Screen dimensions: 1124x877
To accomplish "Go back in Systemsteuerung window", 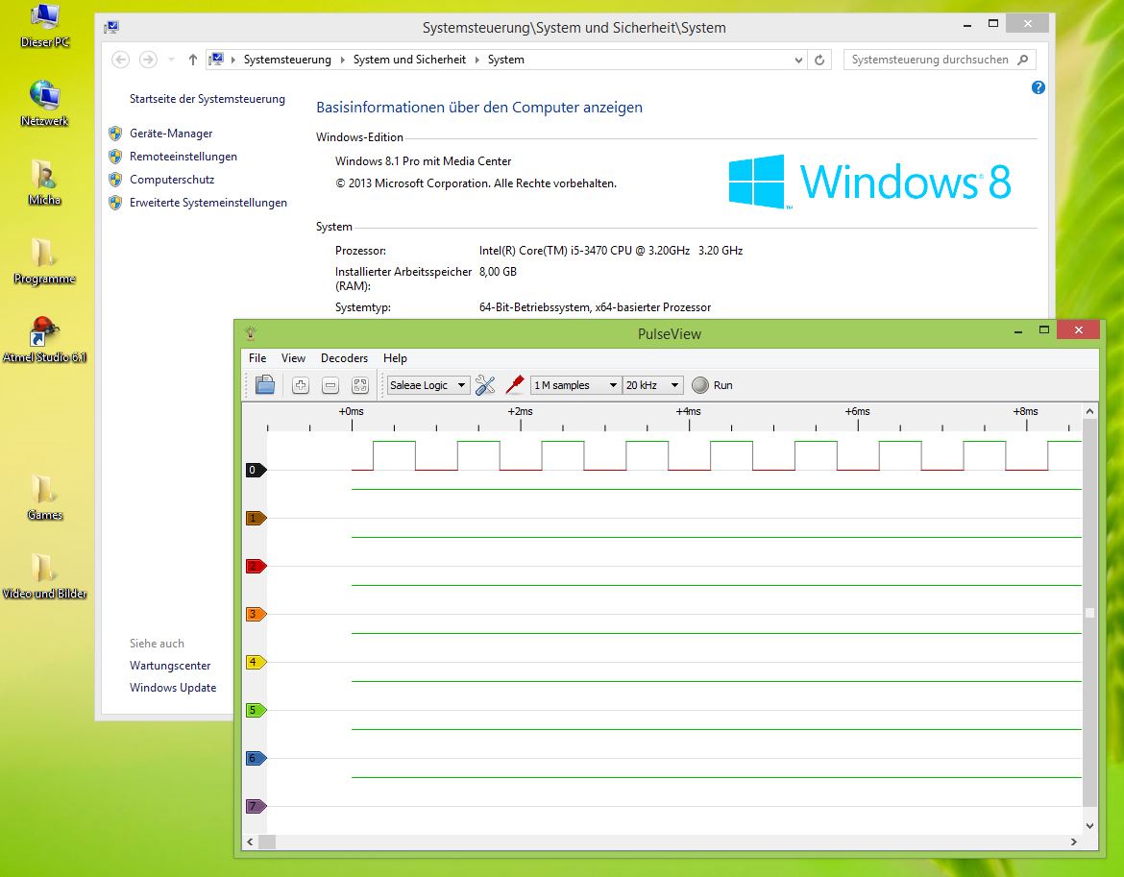I will [120, 60].
